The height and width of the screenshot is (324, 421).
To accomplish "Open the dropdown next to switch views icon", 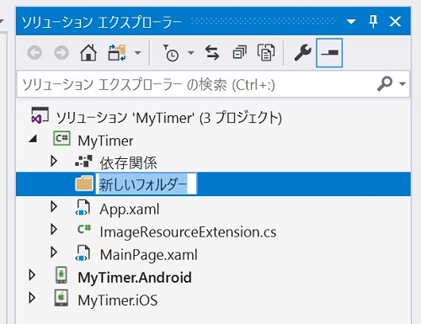I will [137, 52].
